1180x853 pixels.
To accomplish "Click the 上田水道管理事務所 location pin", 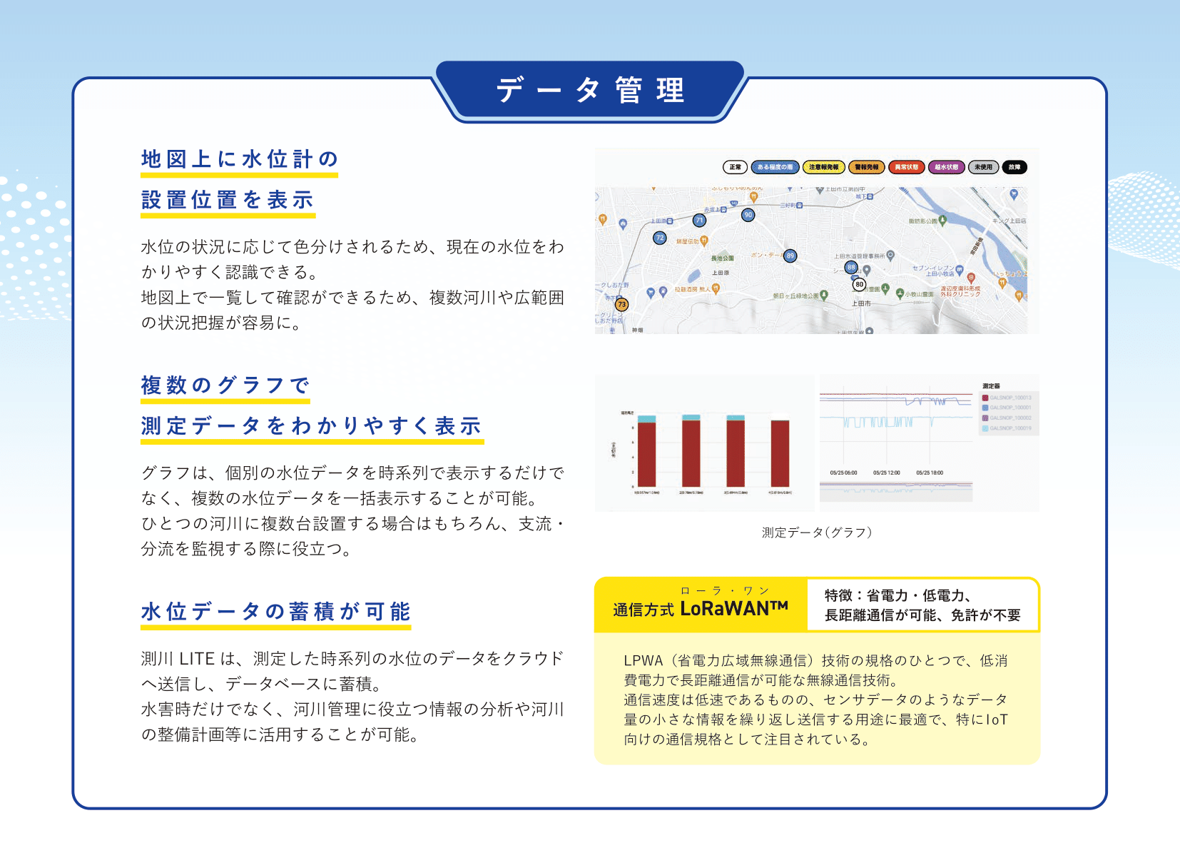I will (890, 255).
